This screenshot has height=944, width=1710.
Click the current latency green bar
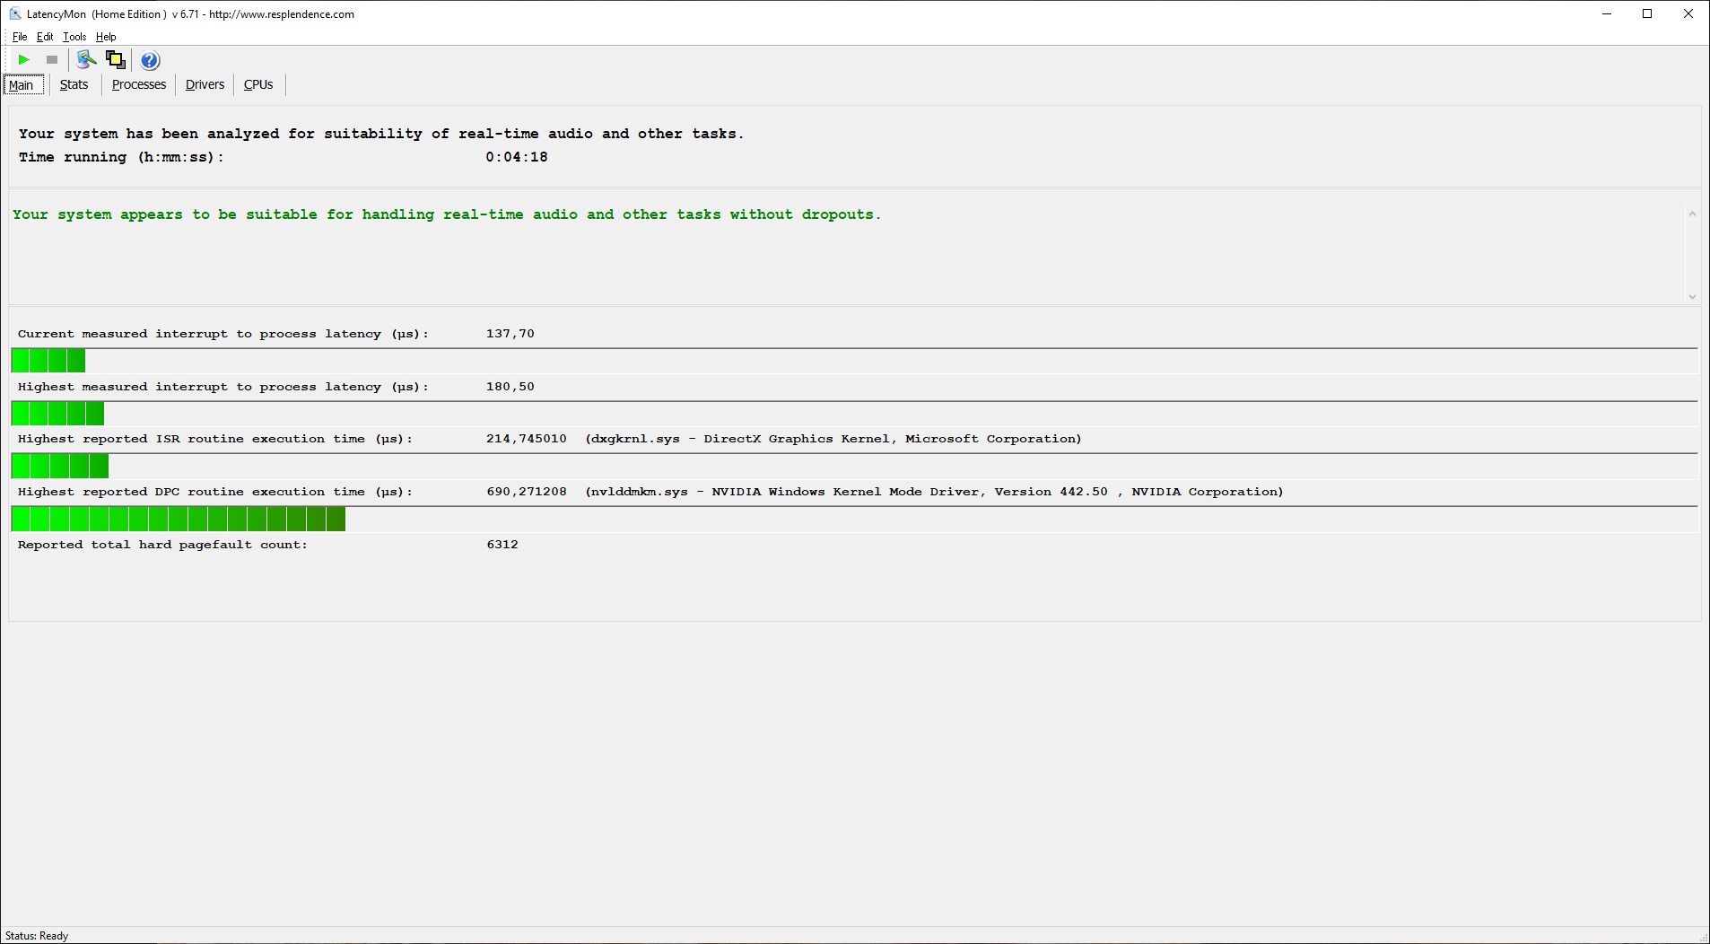pos(48,361)
